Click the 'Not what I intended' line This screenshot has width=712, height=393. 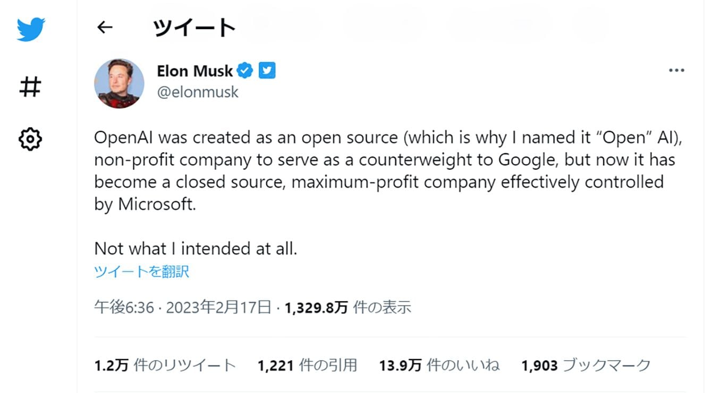point(196,249)
